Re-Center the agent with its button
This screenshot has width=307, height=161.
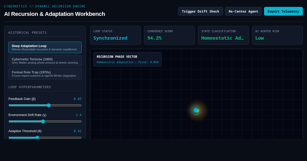[244, 11]
